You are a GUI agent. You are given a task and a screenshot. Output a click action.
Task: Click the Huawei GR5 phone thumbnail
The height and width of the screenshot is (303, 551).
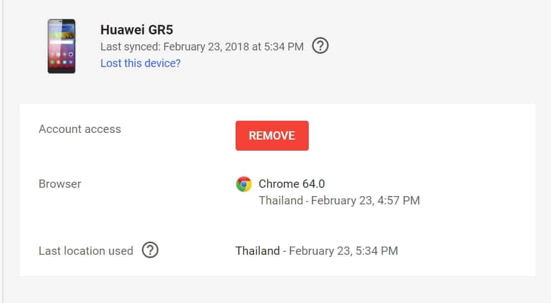point(61,47)
